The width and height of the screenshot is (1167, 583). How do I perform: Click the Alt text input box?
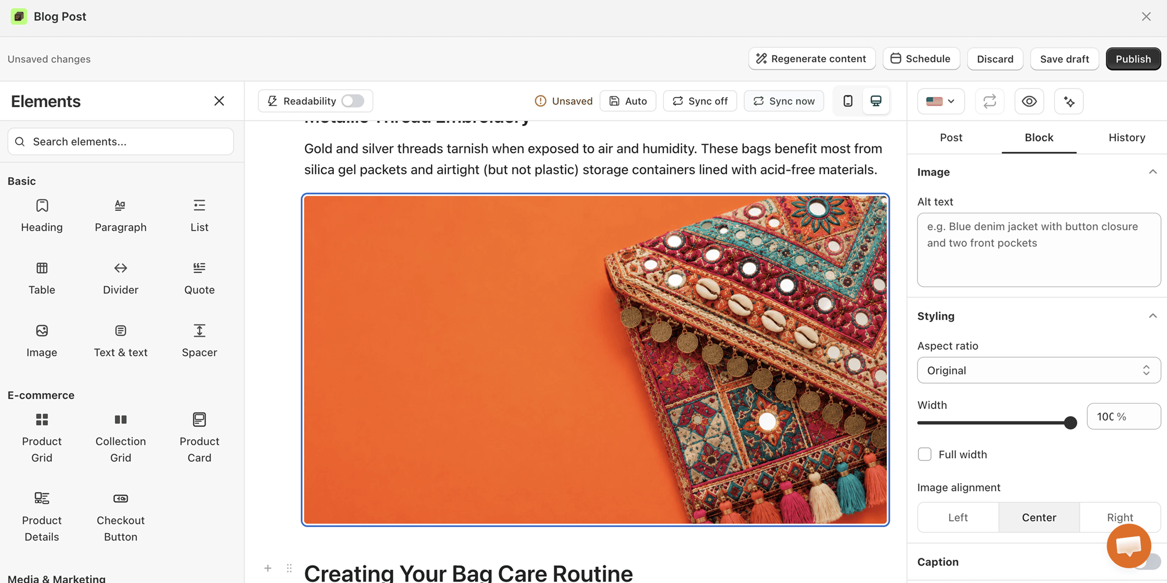click(x=1039, y=250)
